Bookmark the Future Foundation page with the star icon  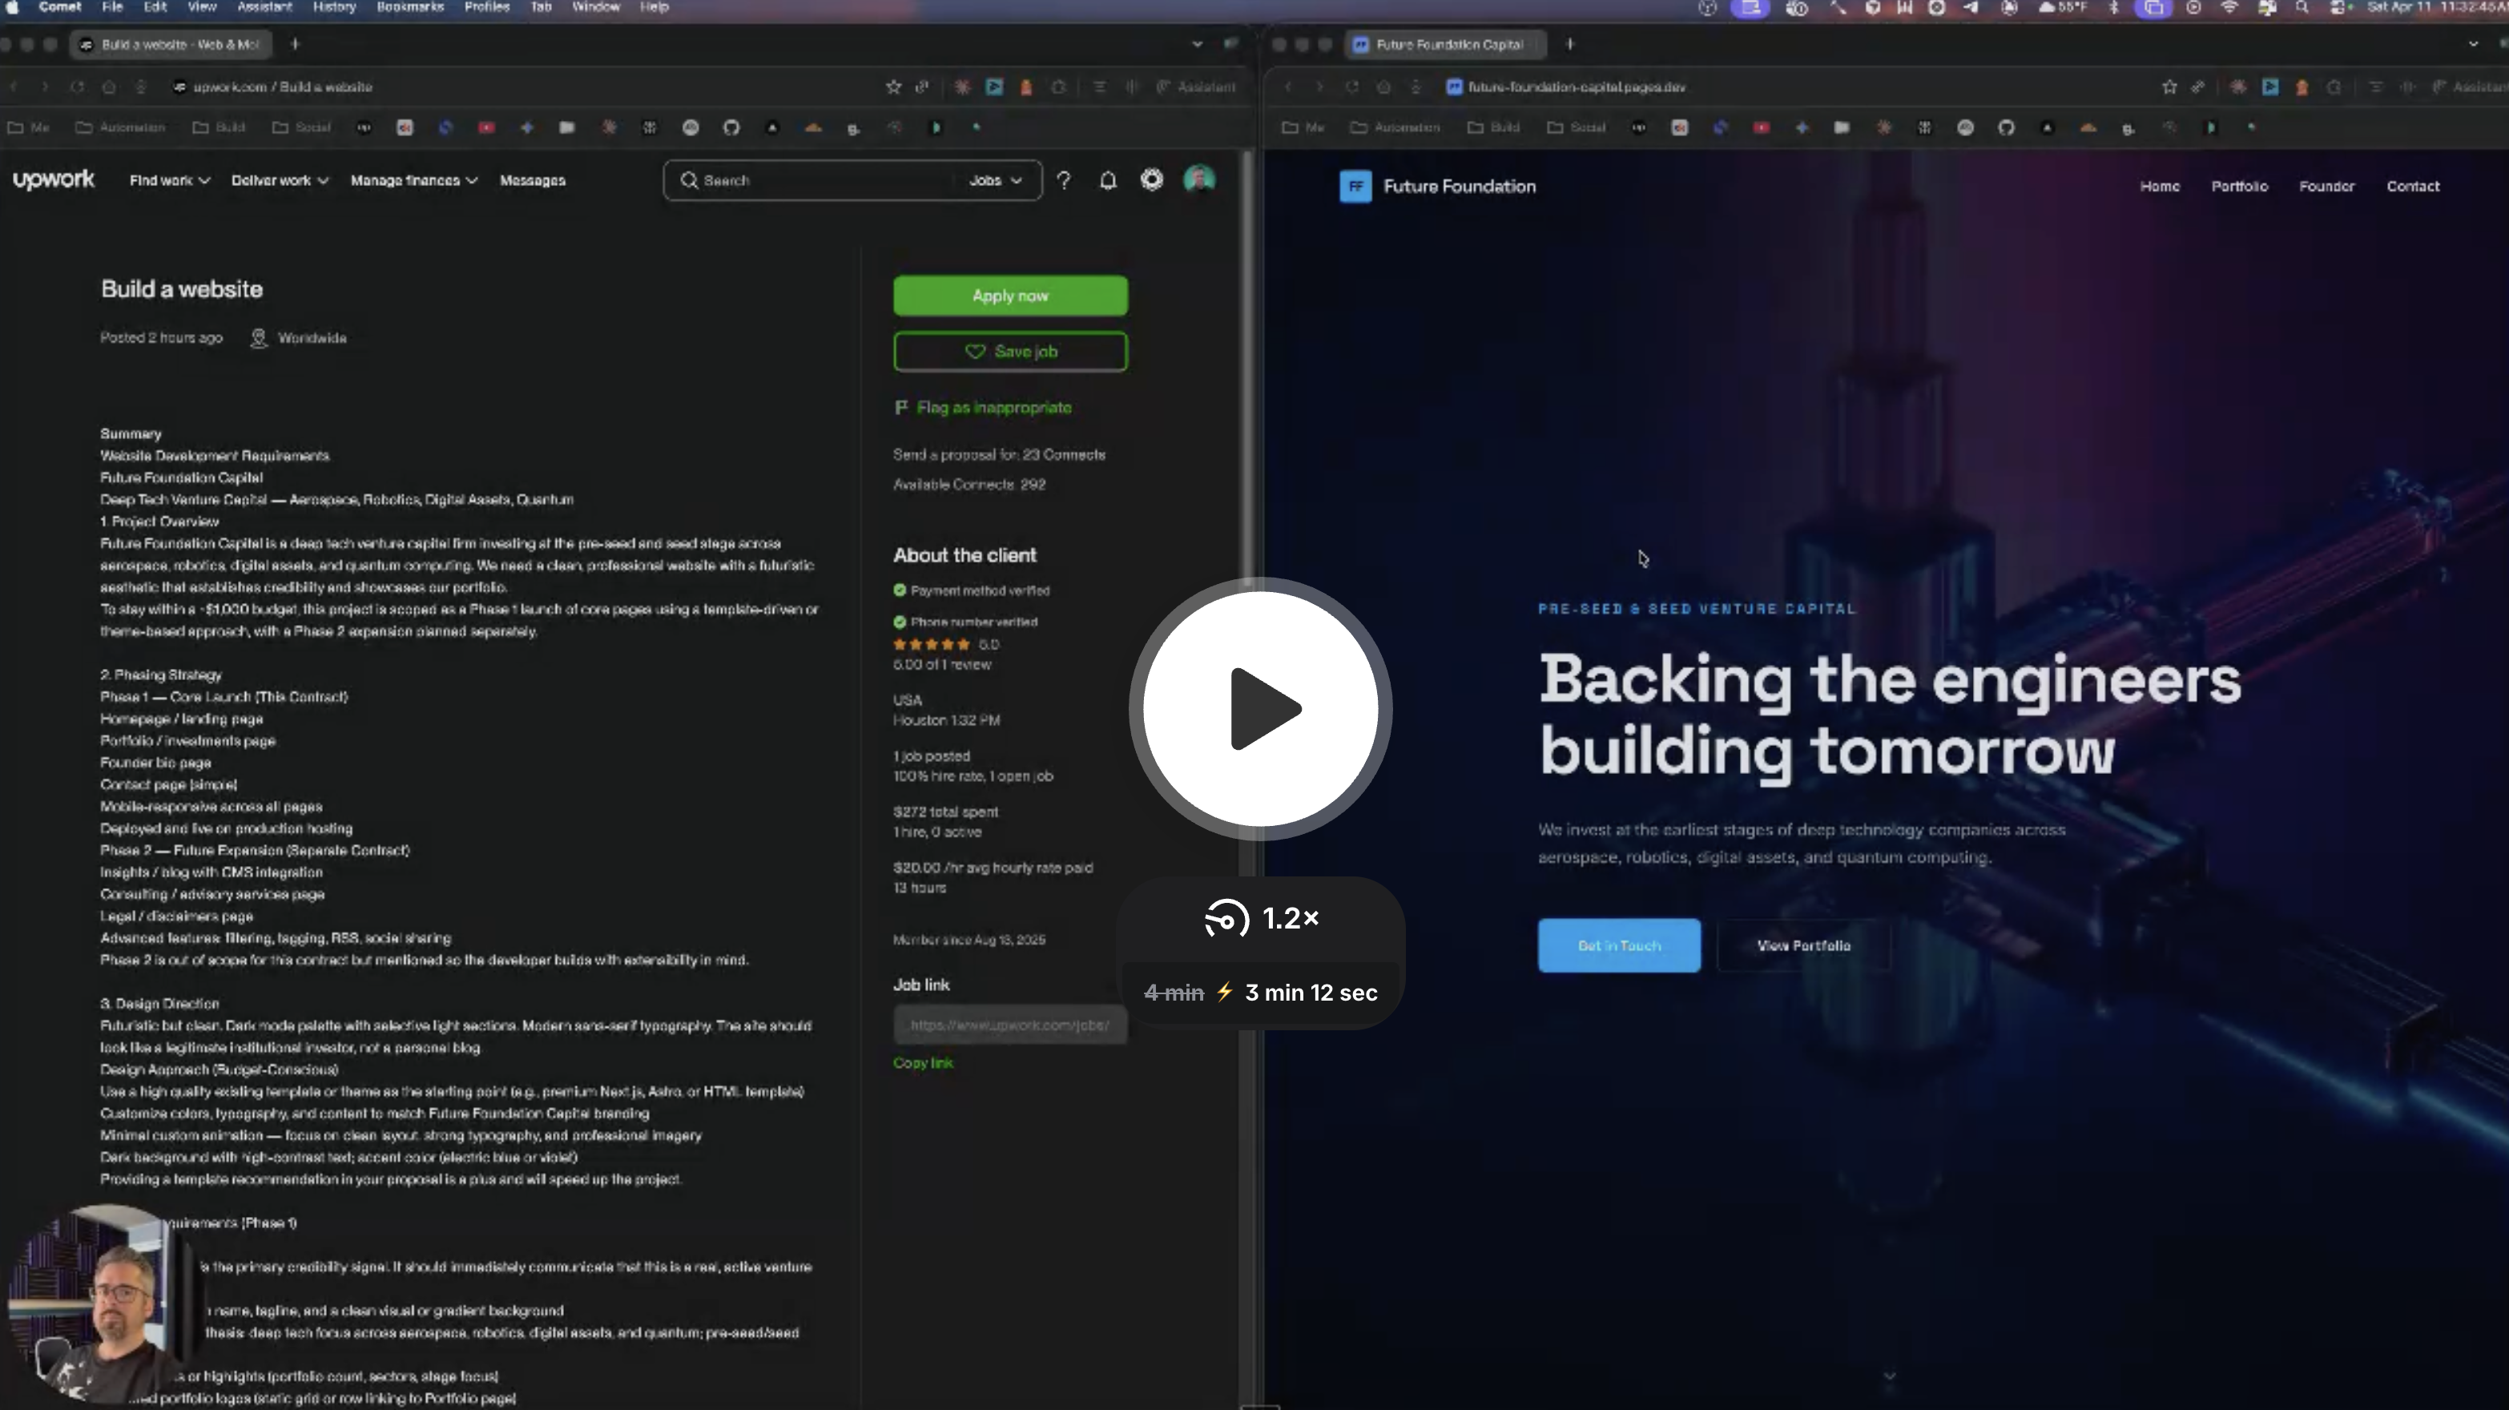2168,87
